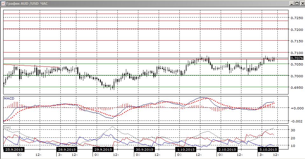Select the 25.9.2015 date marker
Viewport: 305px width, 159px height.
pos(14,149)
